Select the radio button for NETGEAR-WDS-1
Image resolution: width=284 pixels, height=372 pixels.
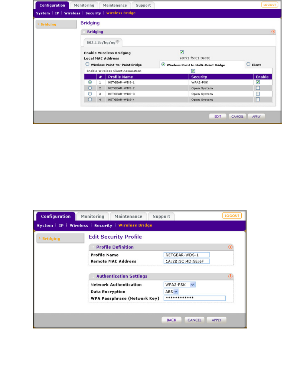(x=90, y=82)
